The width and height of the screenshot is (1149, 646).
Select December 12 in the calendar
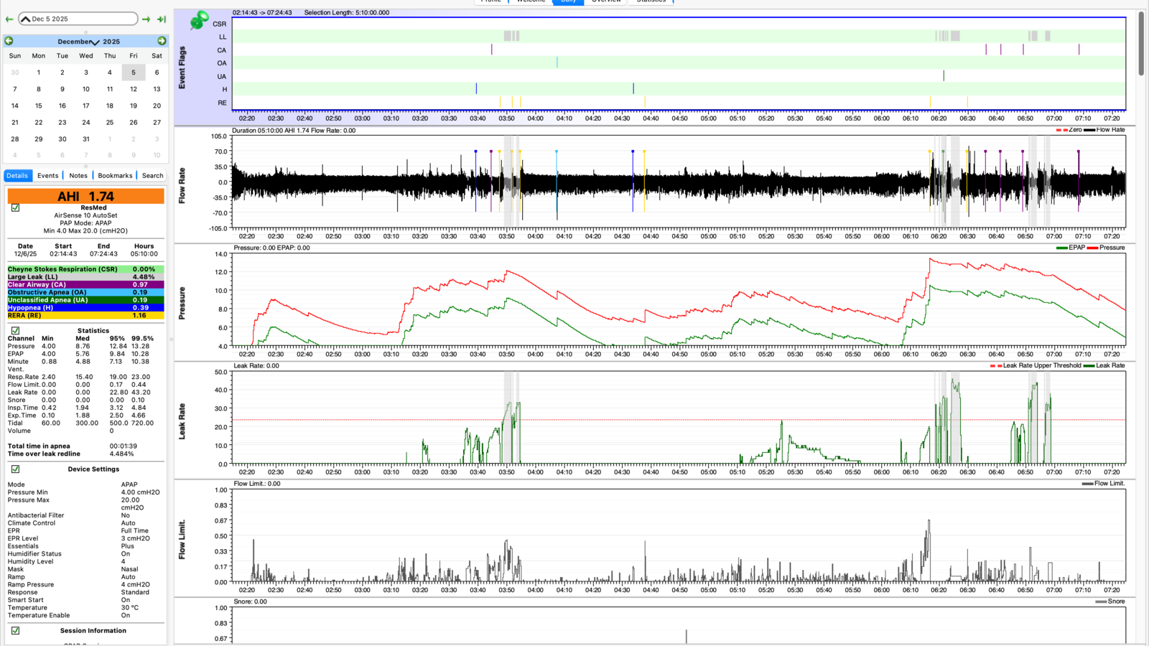(134, 89)
